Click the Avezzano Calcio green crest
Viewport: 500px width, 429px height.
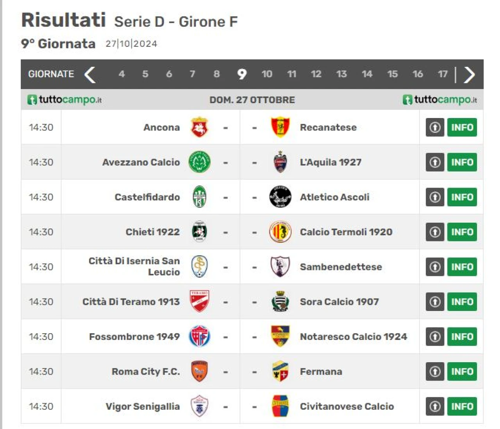pos(199,162)
